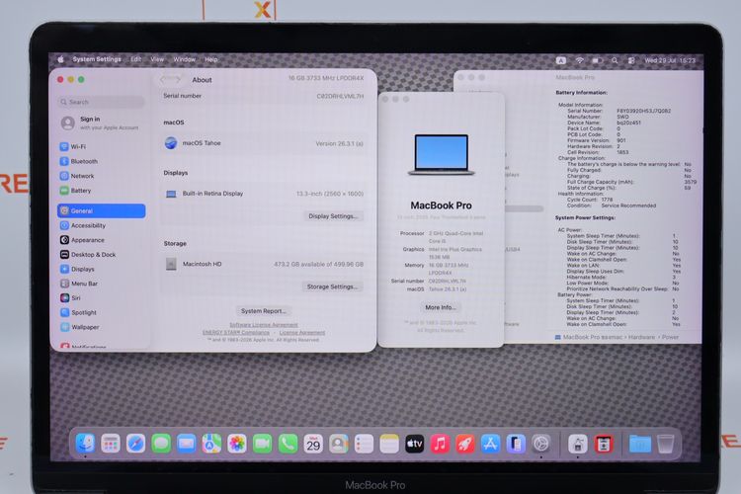The width and height of the screenshot is (741, 494).
Task: Click Wi-Fi status icon in menu bar
Action: [x=579, y=60]
